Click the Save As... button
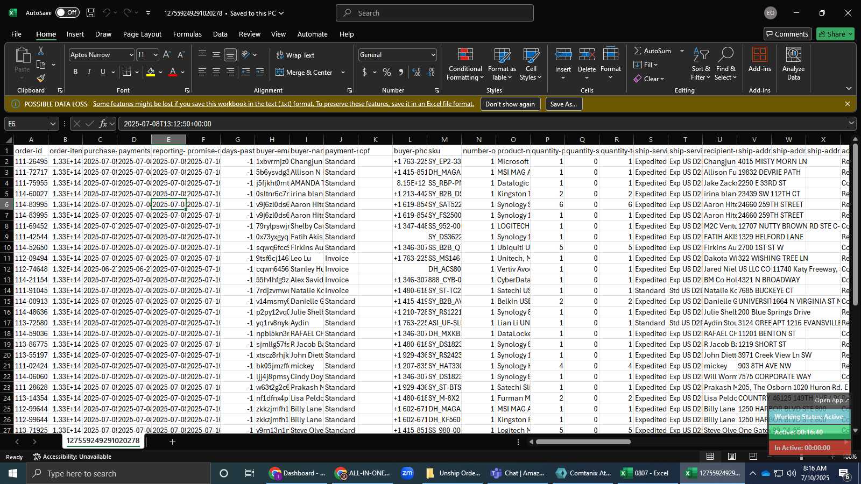The height and width of the screenshot is (484, 861). click(563, 104)
